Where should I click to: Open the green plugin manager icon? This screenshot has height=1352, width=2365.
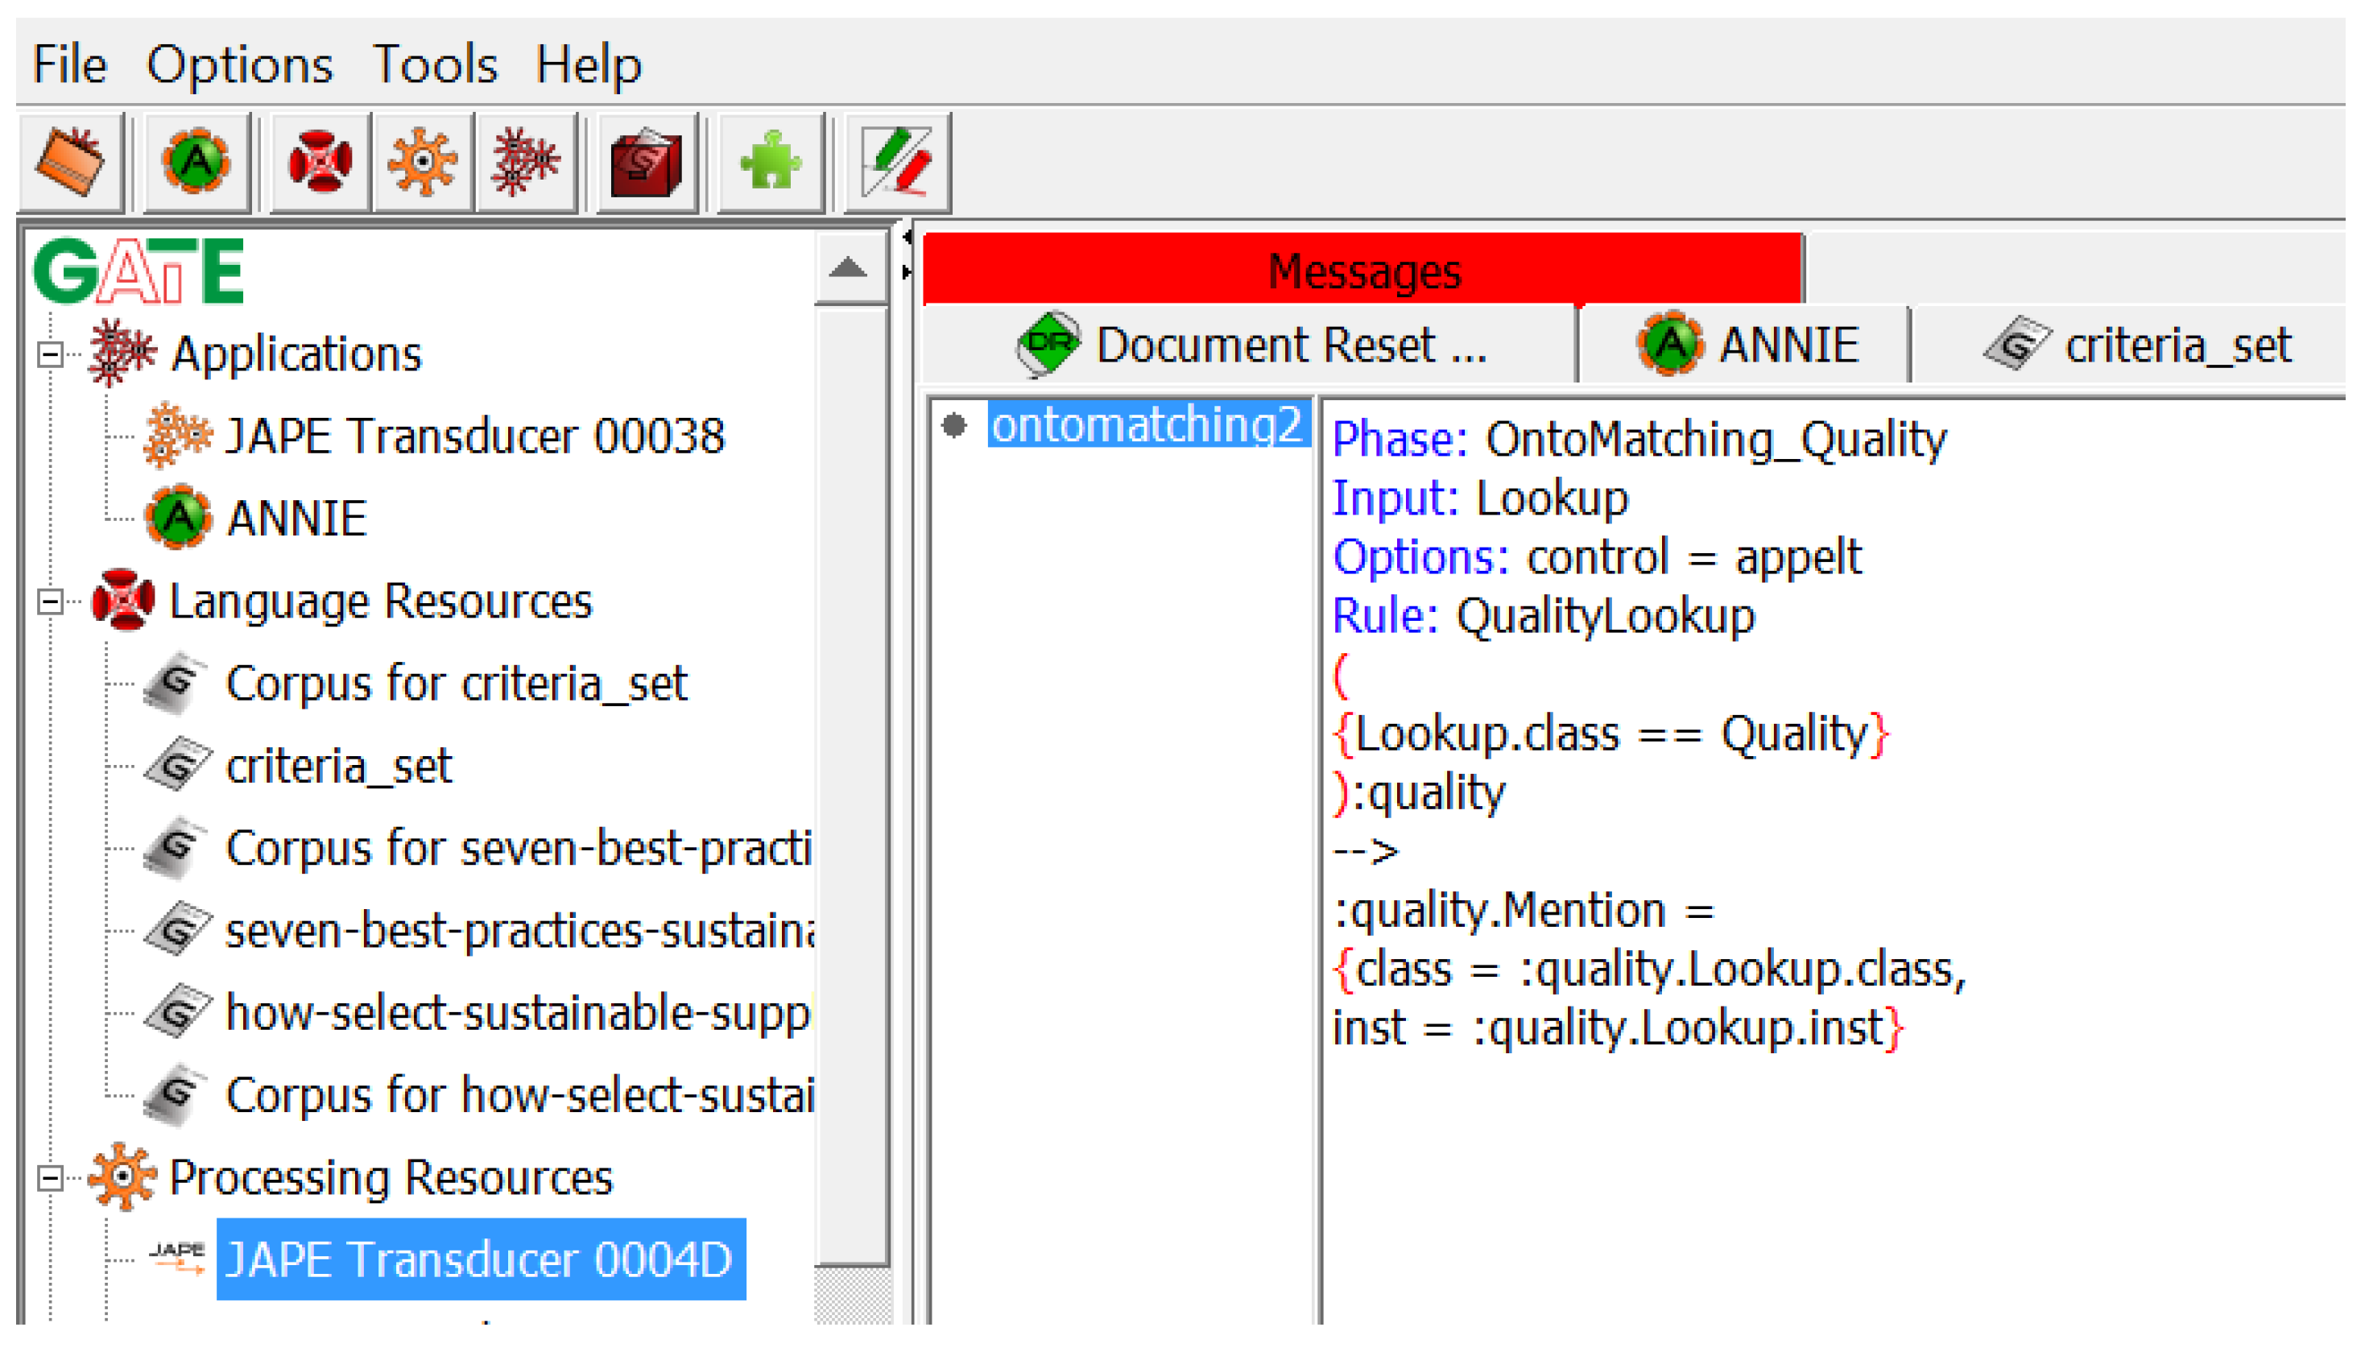point(771,163)
